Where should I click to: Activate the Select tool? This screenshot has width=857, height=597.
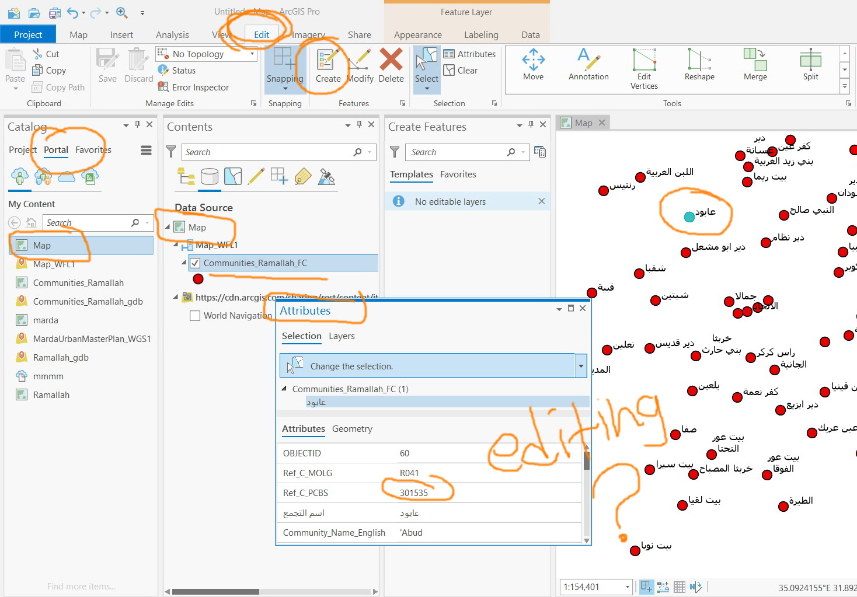click(x=427, y=69)
